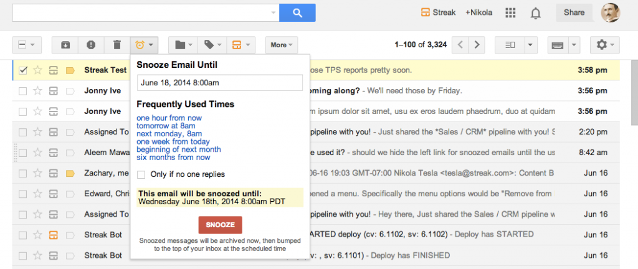
Task: Select 'tomorrow at 8am' snooze time
Action: pyautogui.click(x=166, y=126)
